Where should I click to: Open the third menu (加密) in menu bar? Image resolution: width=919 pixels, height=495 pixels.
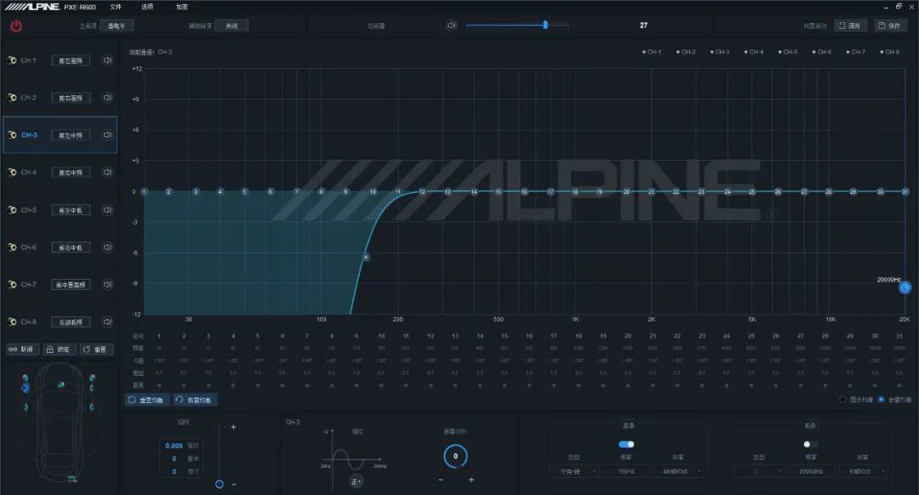182,7
